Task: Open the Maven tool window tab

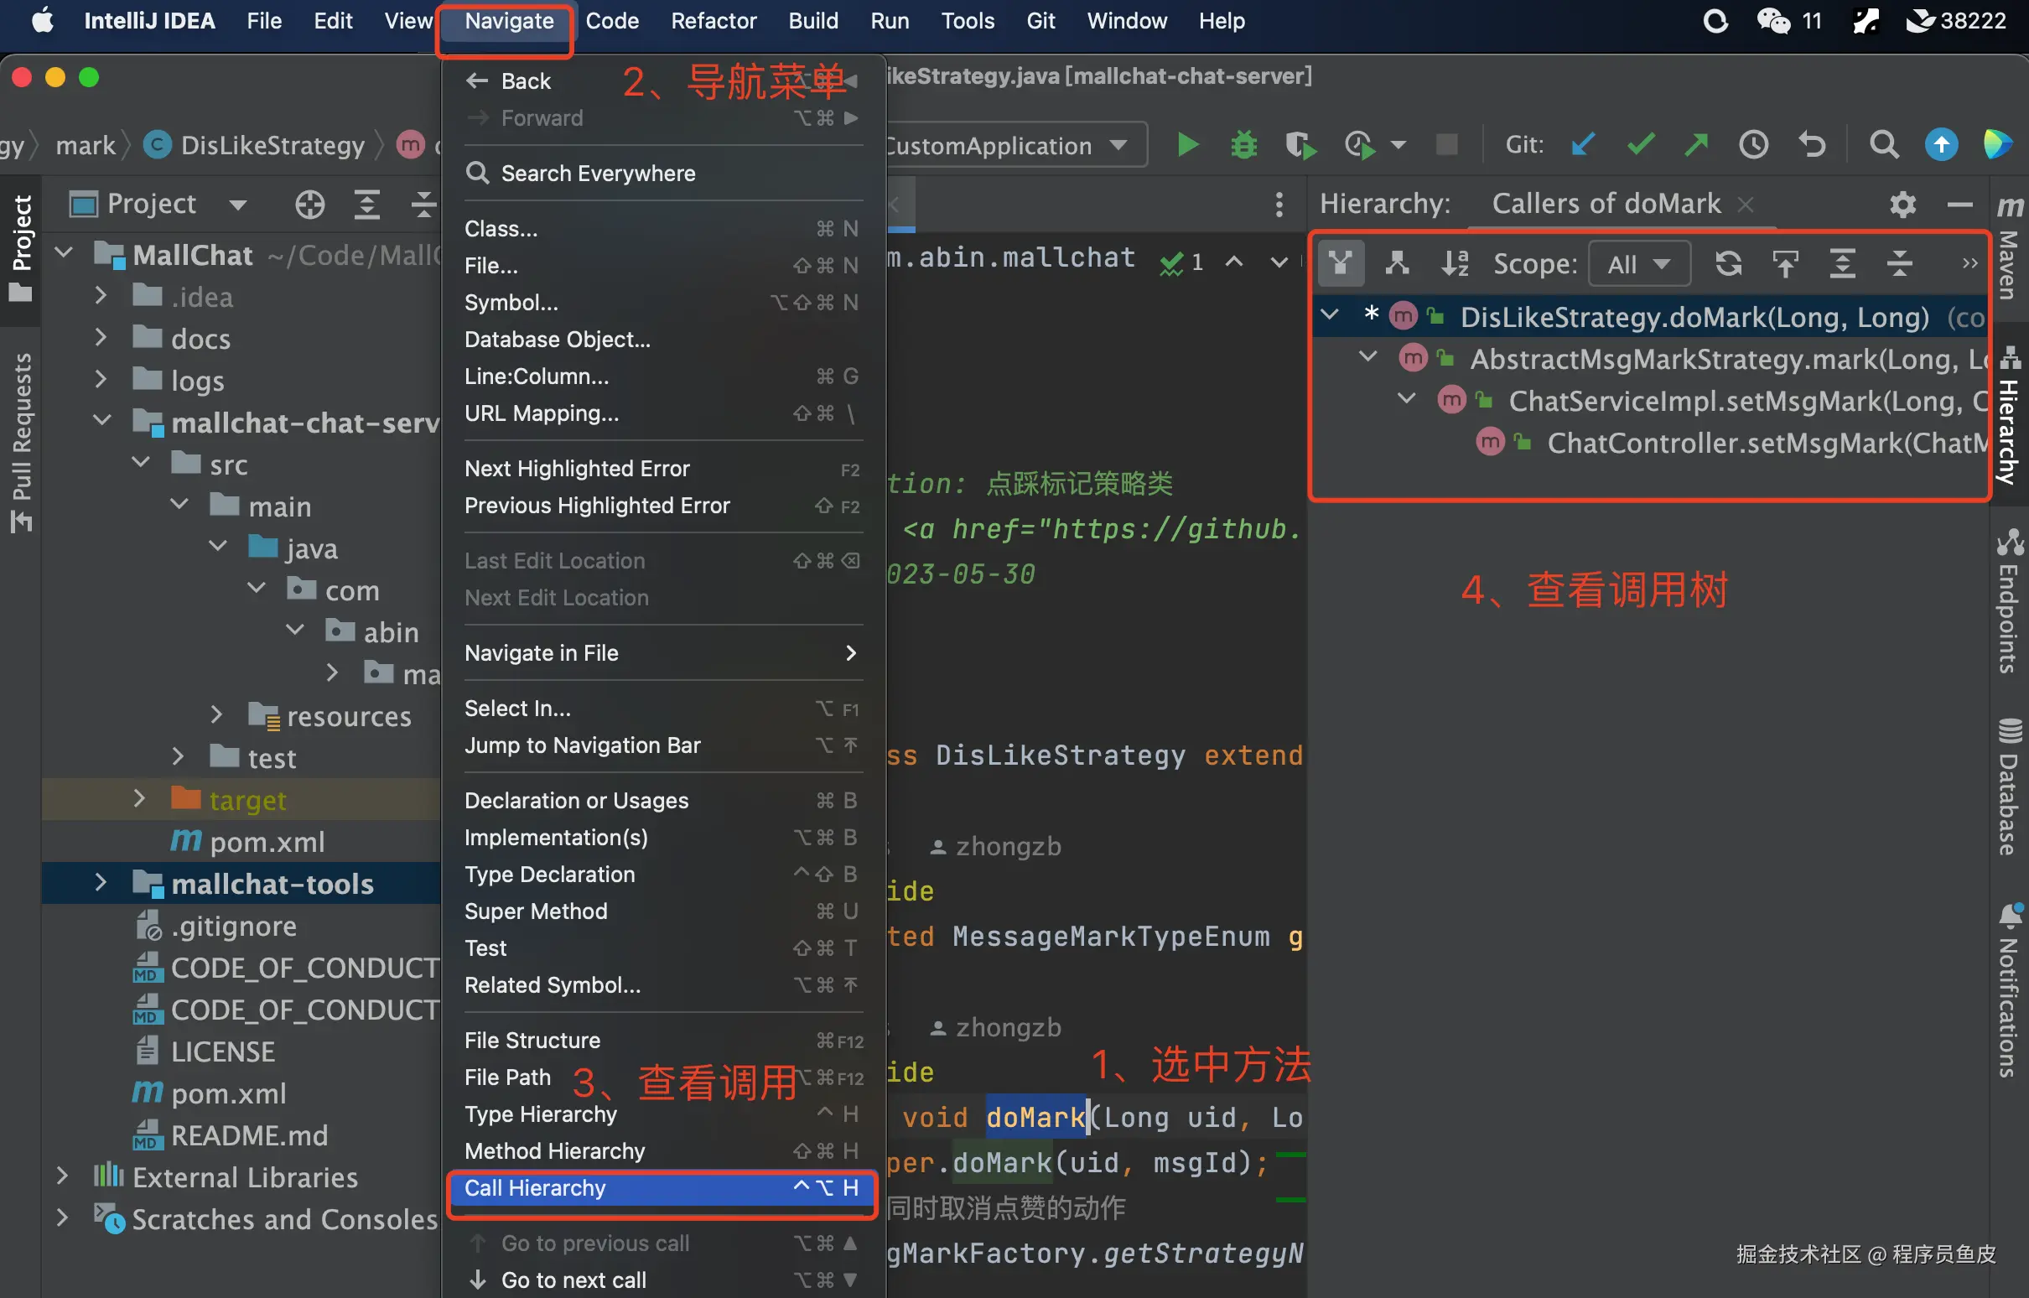Action: pos(2009,253)
